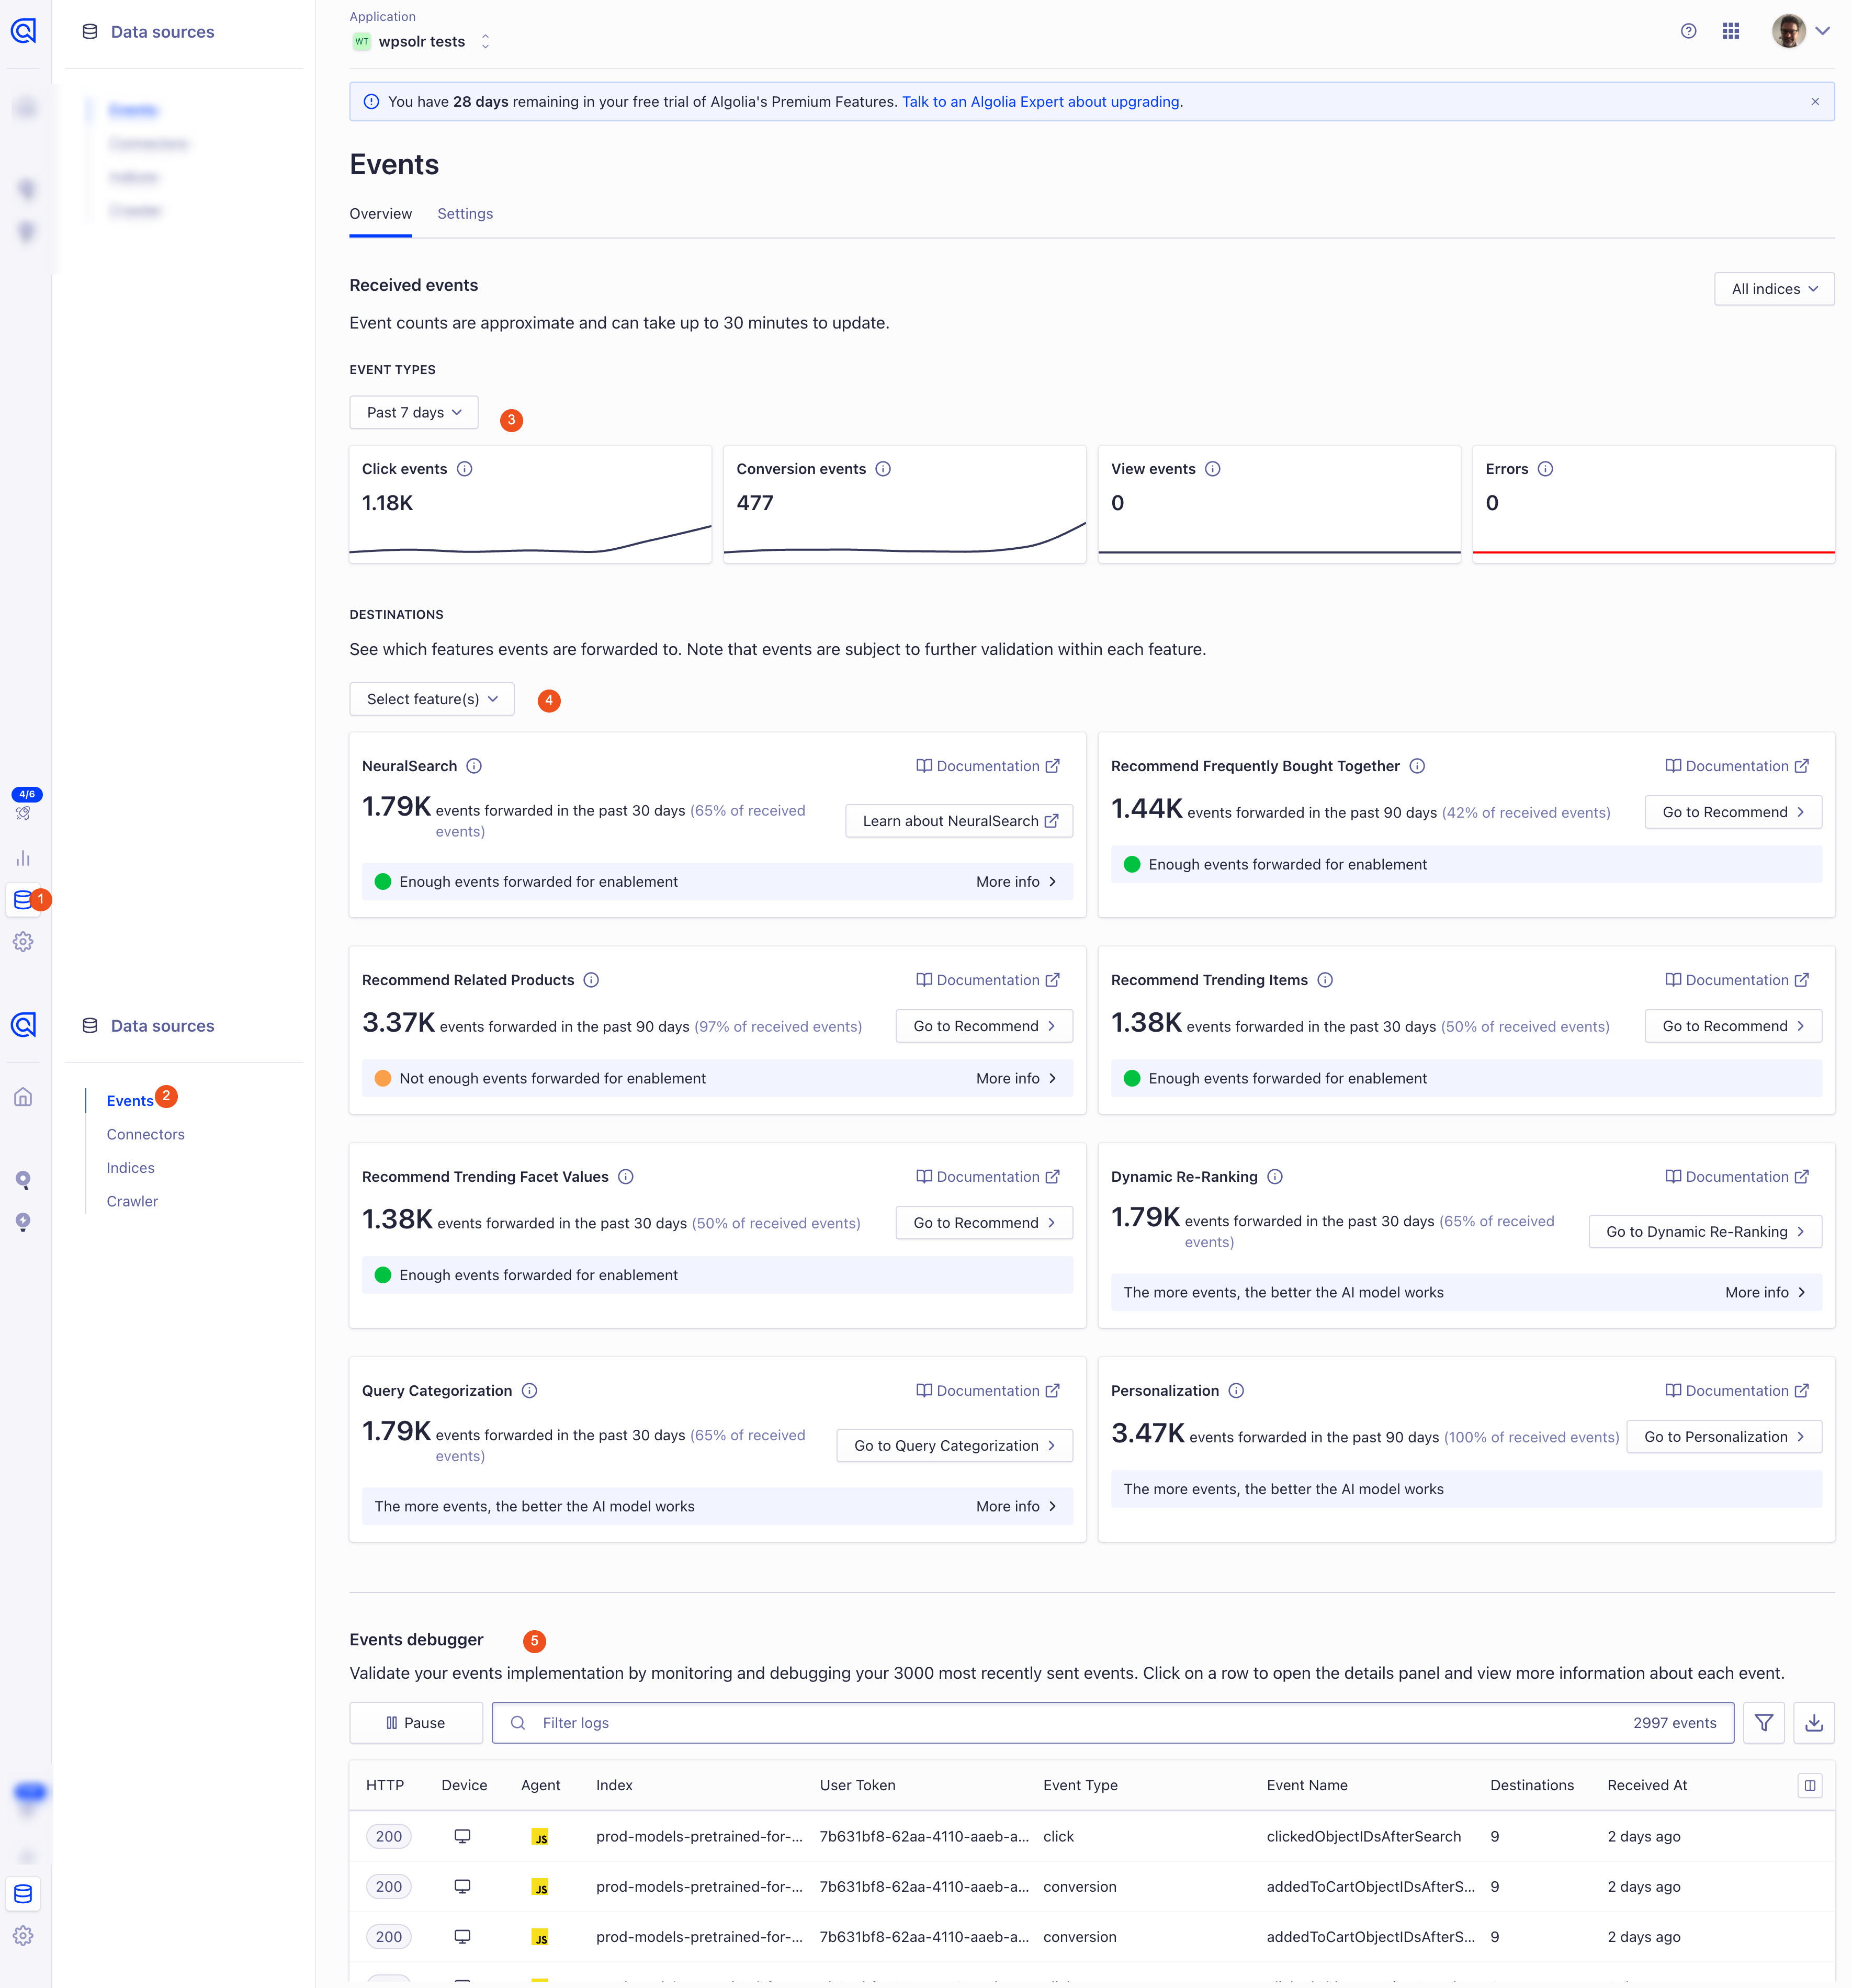Open the clickedObjectIDsAfterSearch event row
The height and width of the screenshot is (1988, 1852).
click(x=1092, y=1837)
